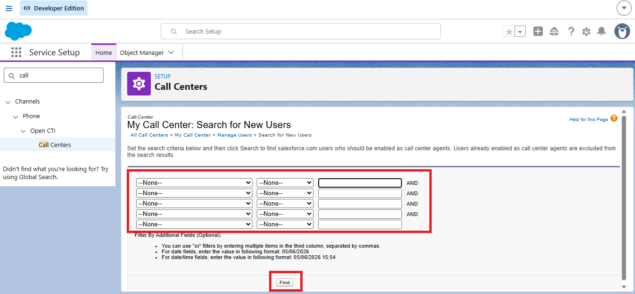
Task: Click the Salesforce cloud logo
Action: (x=18, y=31)
